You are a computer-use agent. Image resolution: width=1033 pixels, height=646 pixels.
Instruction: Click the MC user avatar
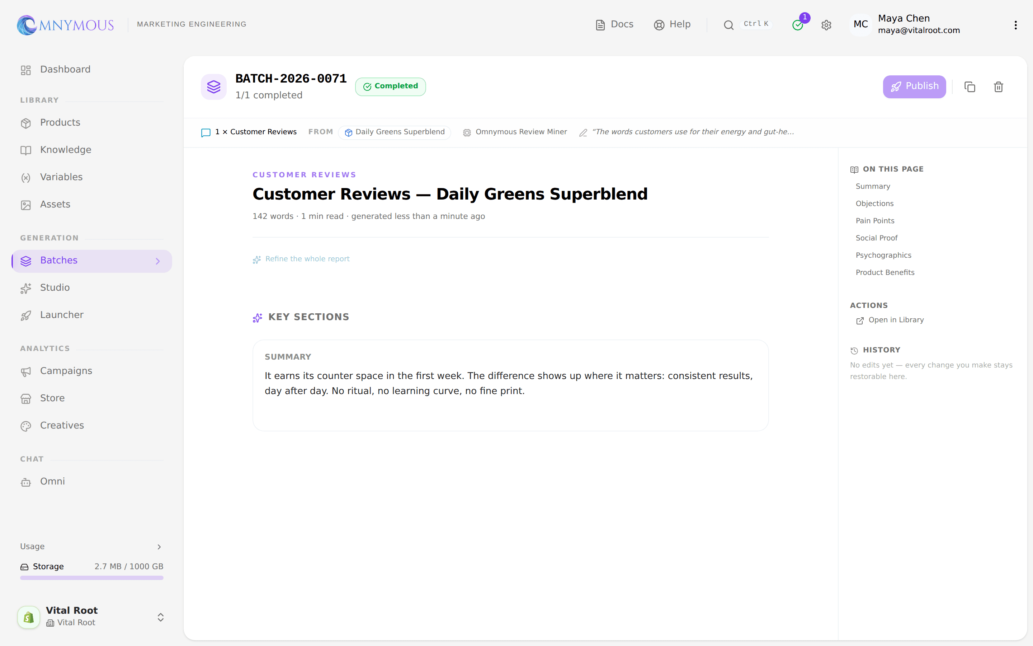coord(860,24)
